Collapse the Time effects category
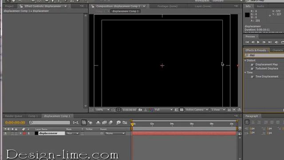Image resolution: width=284 pixels, height=160 pixels. pos(245,72)
